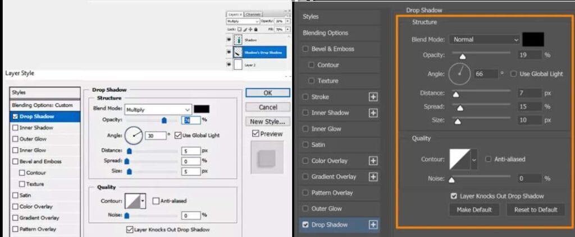Click the plus icon next to Inner Shadow

[x=373, y=113]
